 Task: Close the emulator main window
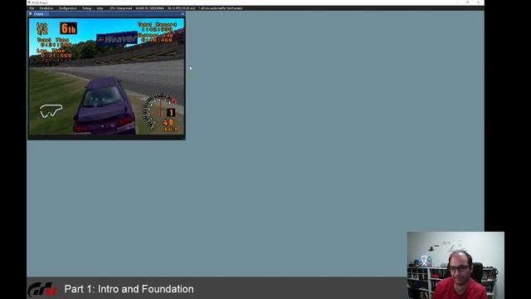[x=478, y=2]
